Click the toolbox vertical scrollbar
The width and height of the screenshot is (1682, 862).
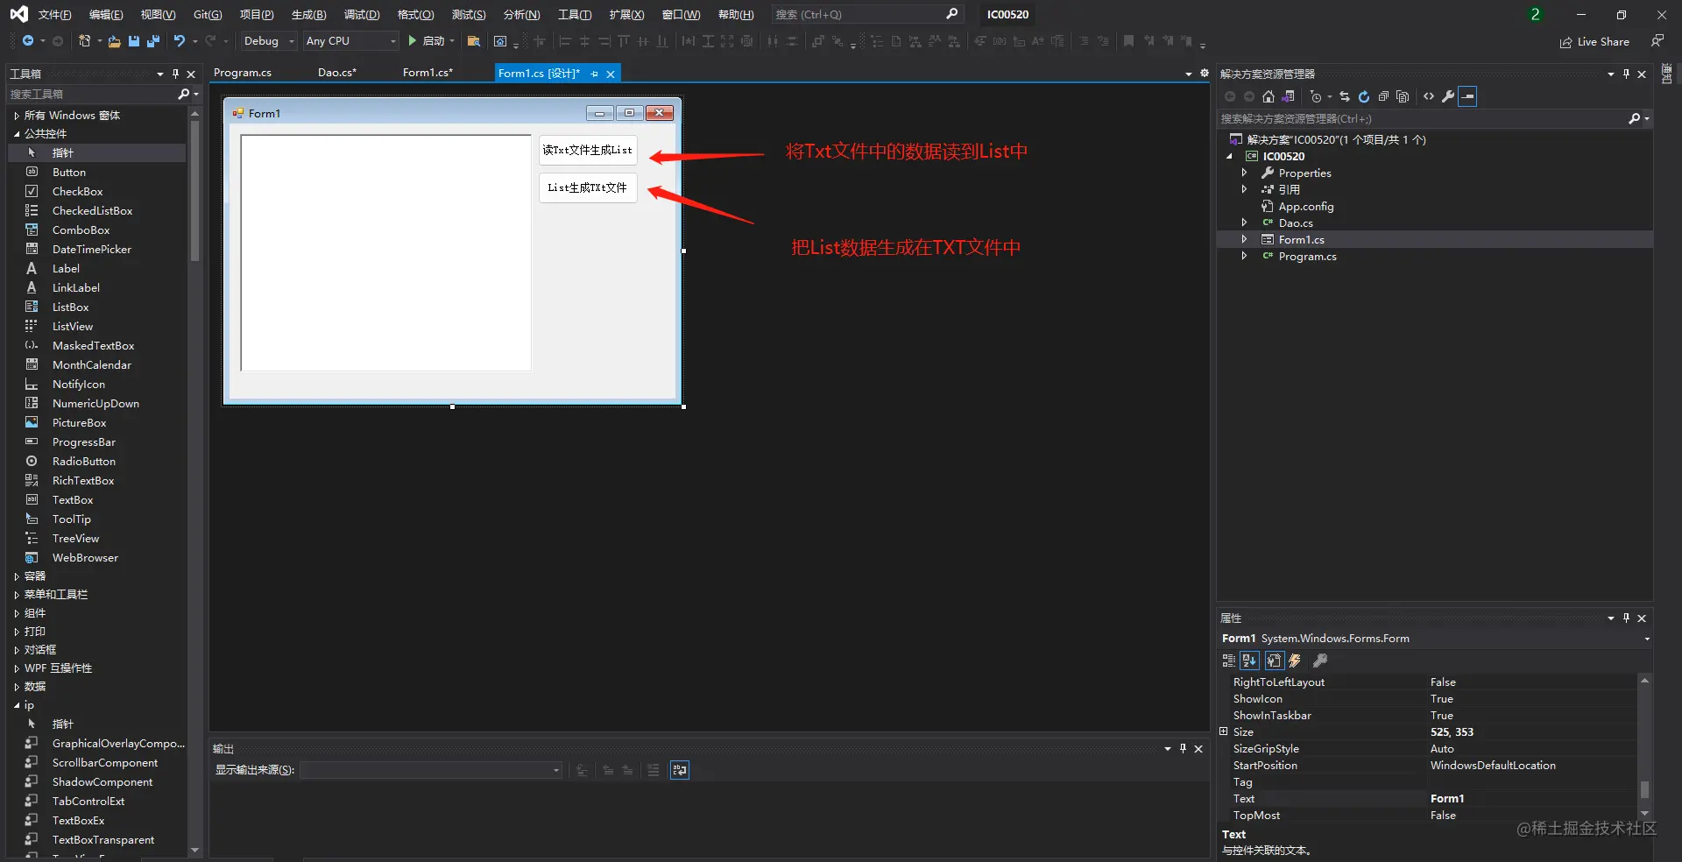tap(194, 191)
